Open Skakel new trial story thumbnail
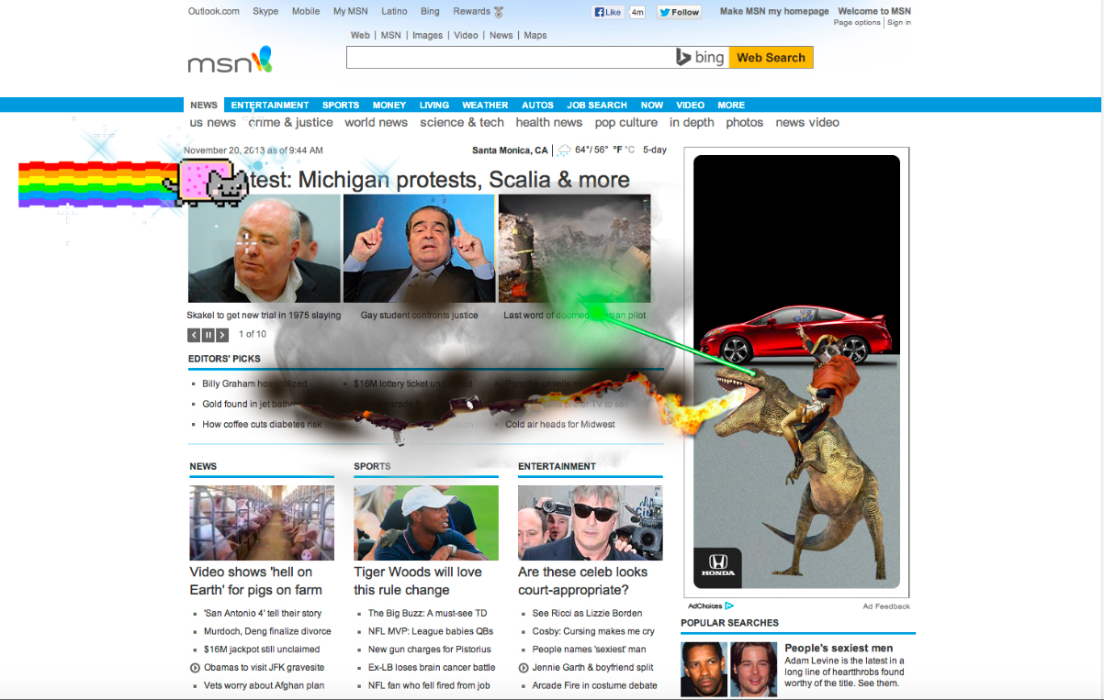This screenshot has width=1104, height=700. coord(264,249)
